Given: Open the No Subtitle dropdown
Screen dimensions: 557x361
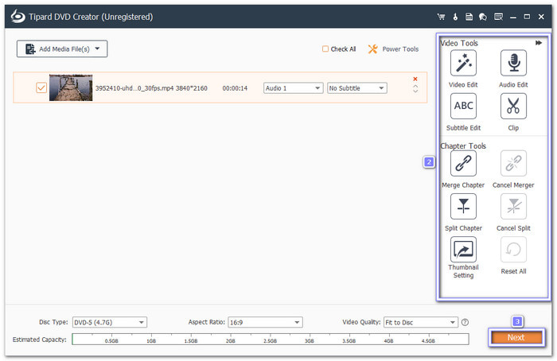Looking at the screenshot, I should [356, 88].
